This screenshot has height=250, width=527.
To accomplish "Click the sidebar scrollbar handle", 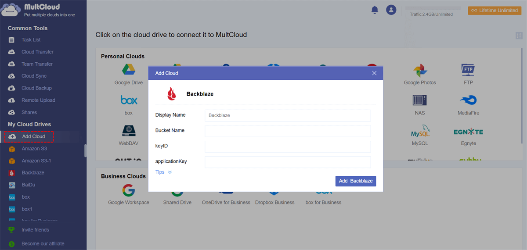I will [85, 150].
